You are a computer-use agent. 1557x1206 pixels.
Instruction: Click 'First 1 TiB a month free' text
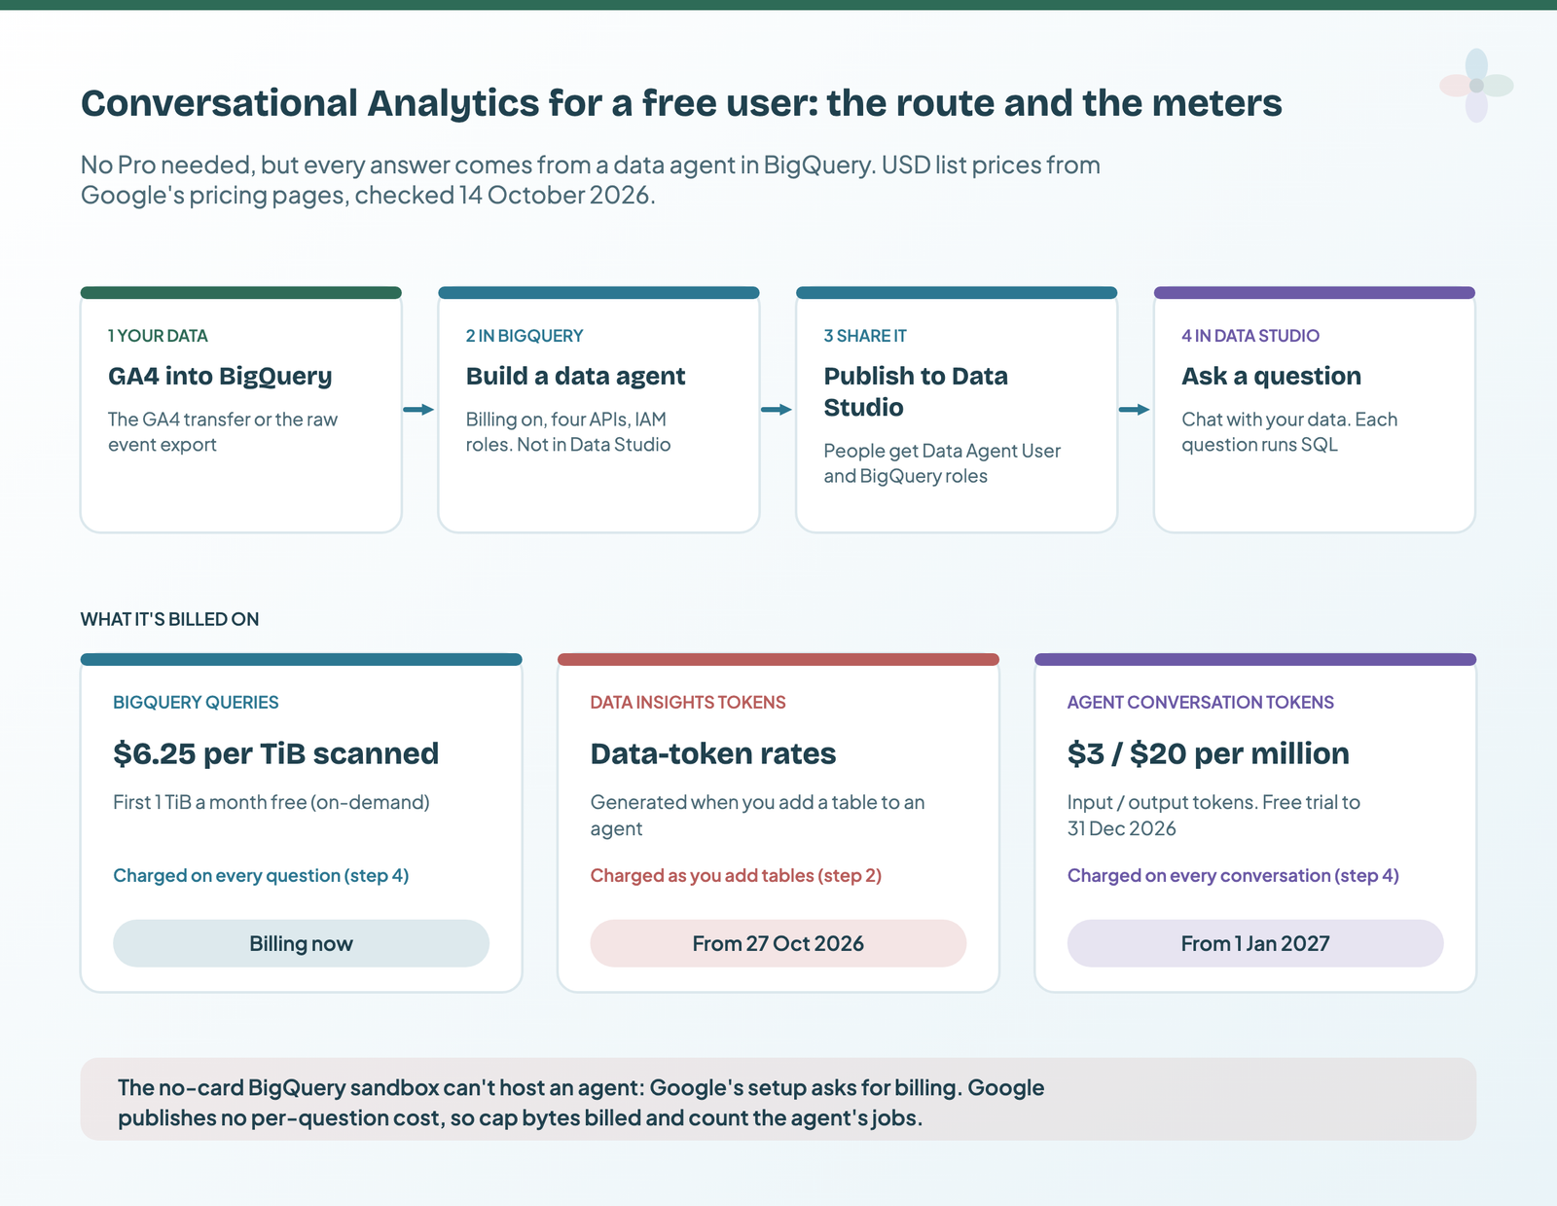click(272, 803)
